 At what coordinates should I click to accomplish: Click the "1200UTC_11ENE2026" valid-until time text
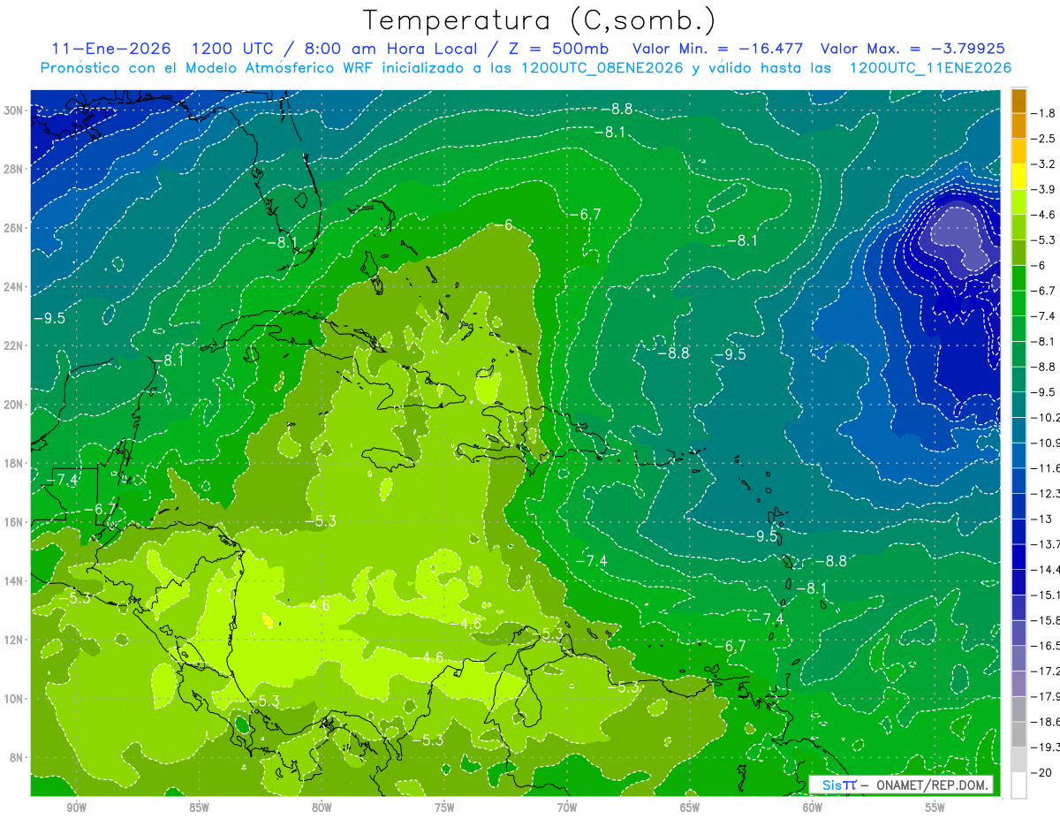(929, 68)
